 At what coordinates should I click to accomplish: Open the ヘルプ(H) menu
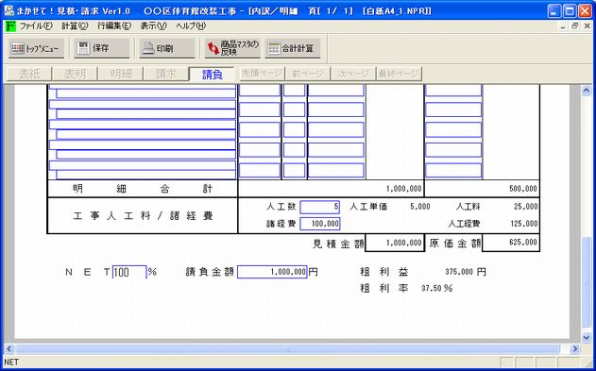[191, 26]
